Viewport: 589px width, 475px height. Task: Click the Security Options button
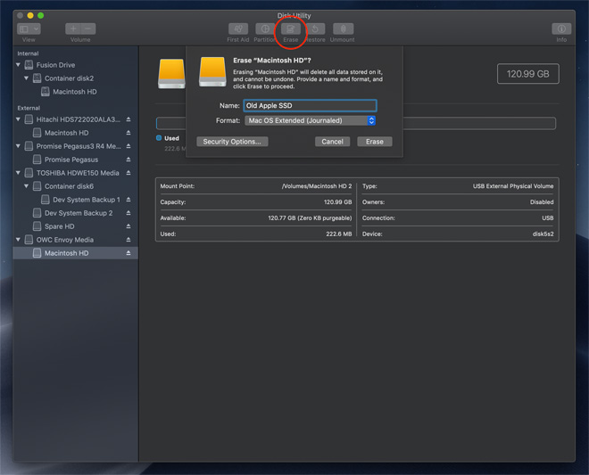click(232, 142)
